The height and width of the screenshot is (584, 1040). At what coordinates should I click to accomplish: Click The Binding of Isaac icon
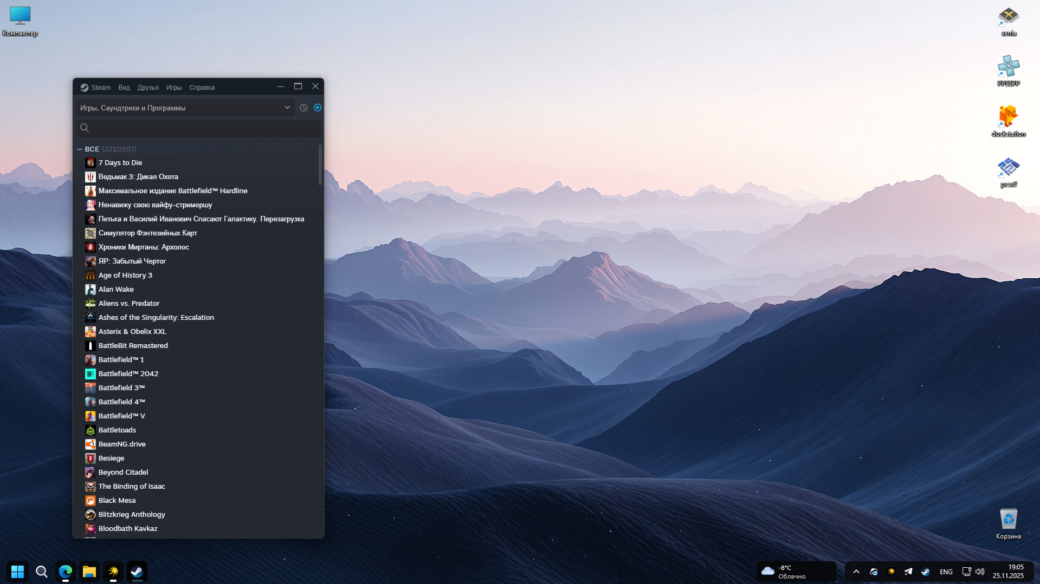pos(91,486)
